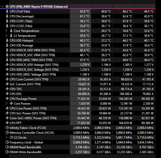Select the CPU IOD Hotspot label

coord(21,41)
